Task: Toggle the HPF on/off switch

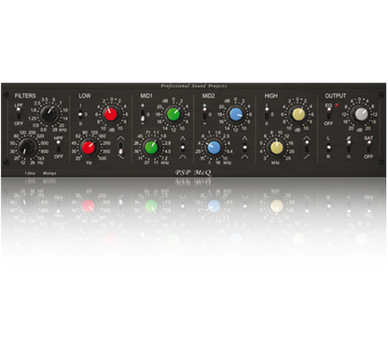Action: click(x=58, y=147)
